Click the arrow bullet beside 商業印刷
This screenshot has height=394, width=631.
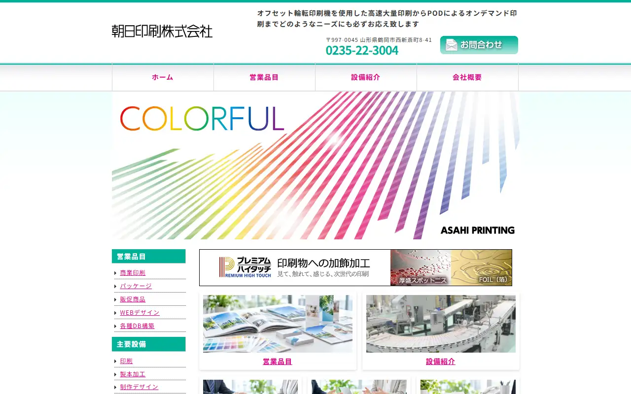[115, 273]
